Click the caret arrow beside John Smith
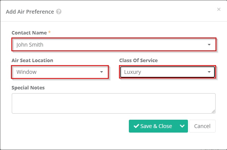This screenshot has height=150, width=227. (209, 45)
